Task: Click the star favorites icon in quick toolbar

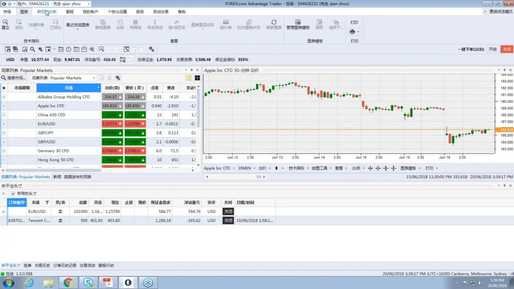Action: pos(40,49)
